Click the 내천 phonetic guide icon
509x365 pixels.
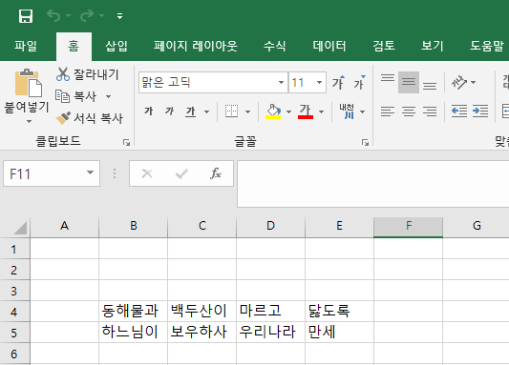point(347,112)
